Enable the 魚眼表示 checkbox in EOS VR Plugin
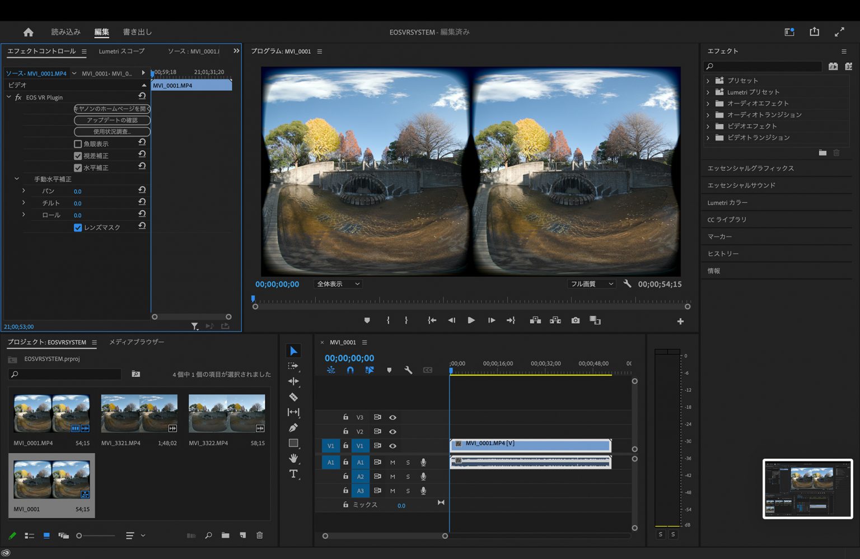 pos(78,143)
